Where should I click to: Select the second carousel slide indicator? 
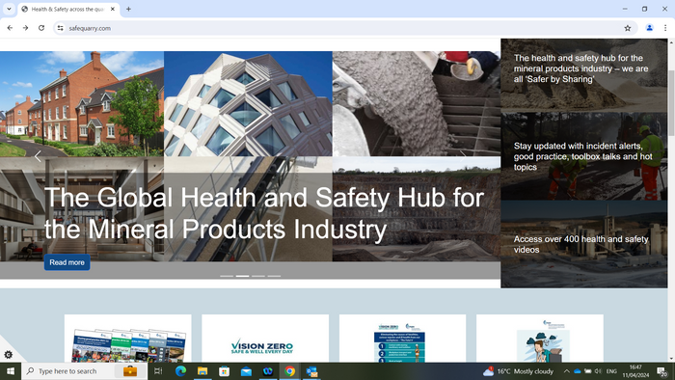242,276
